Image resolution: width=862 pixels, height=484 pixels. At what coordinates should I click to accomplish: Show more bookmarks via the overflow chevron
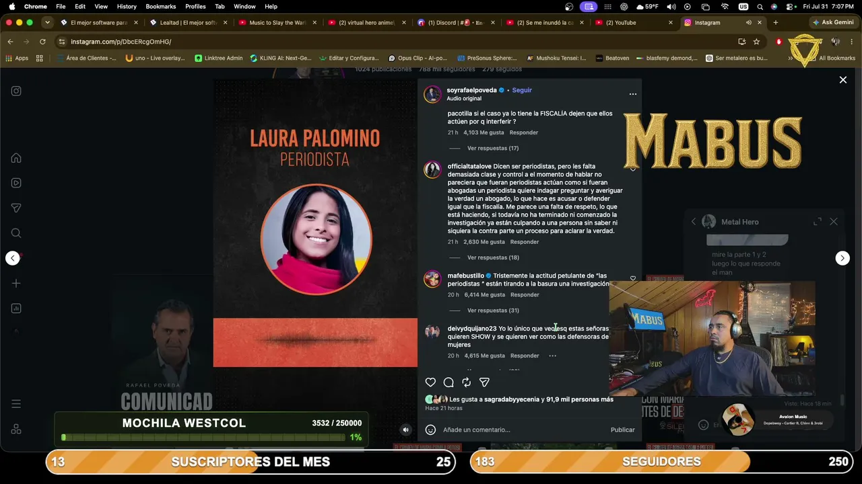[791, 58]
